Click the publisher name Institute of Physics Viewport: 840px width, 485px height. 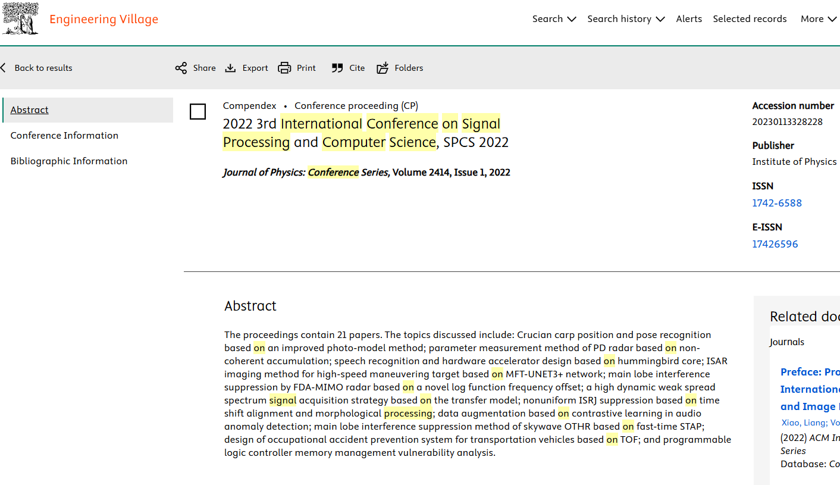(x=794, y=162)
